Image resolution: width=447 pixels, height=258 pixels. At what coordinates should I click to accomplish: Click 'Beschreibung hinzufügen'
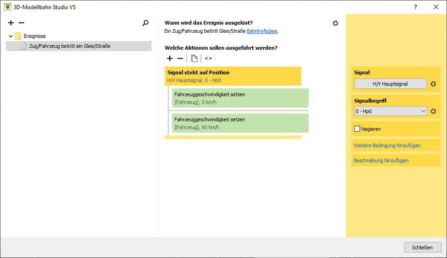(x=381, y=161)
